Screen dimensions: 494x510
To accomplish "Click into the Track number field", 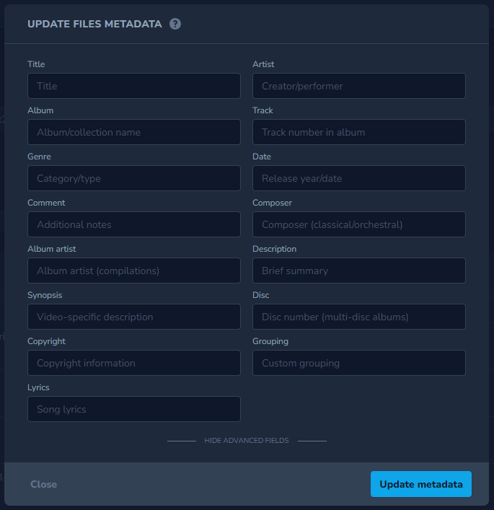I will coord(358,132).
